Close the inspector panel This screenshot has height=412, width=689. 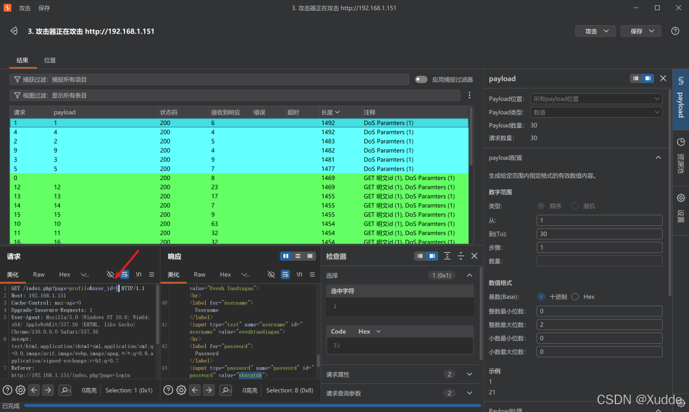click(474, 256)
